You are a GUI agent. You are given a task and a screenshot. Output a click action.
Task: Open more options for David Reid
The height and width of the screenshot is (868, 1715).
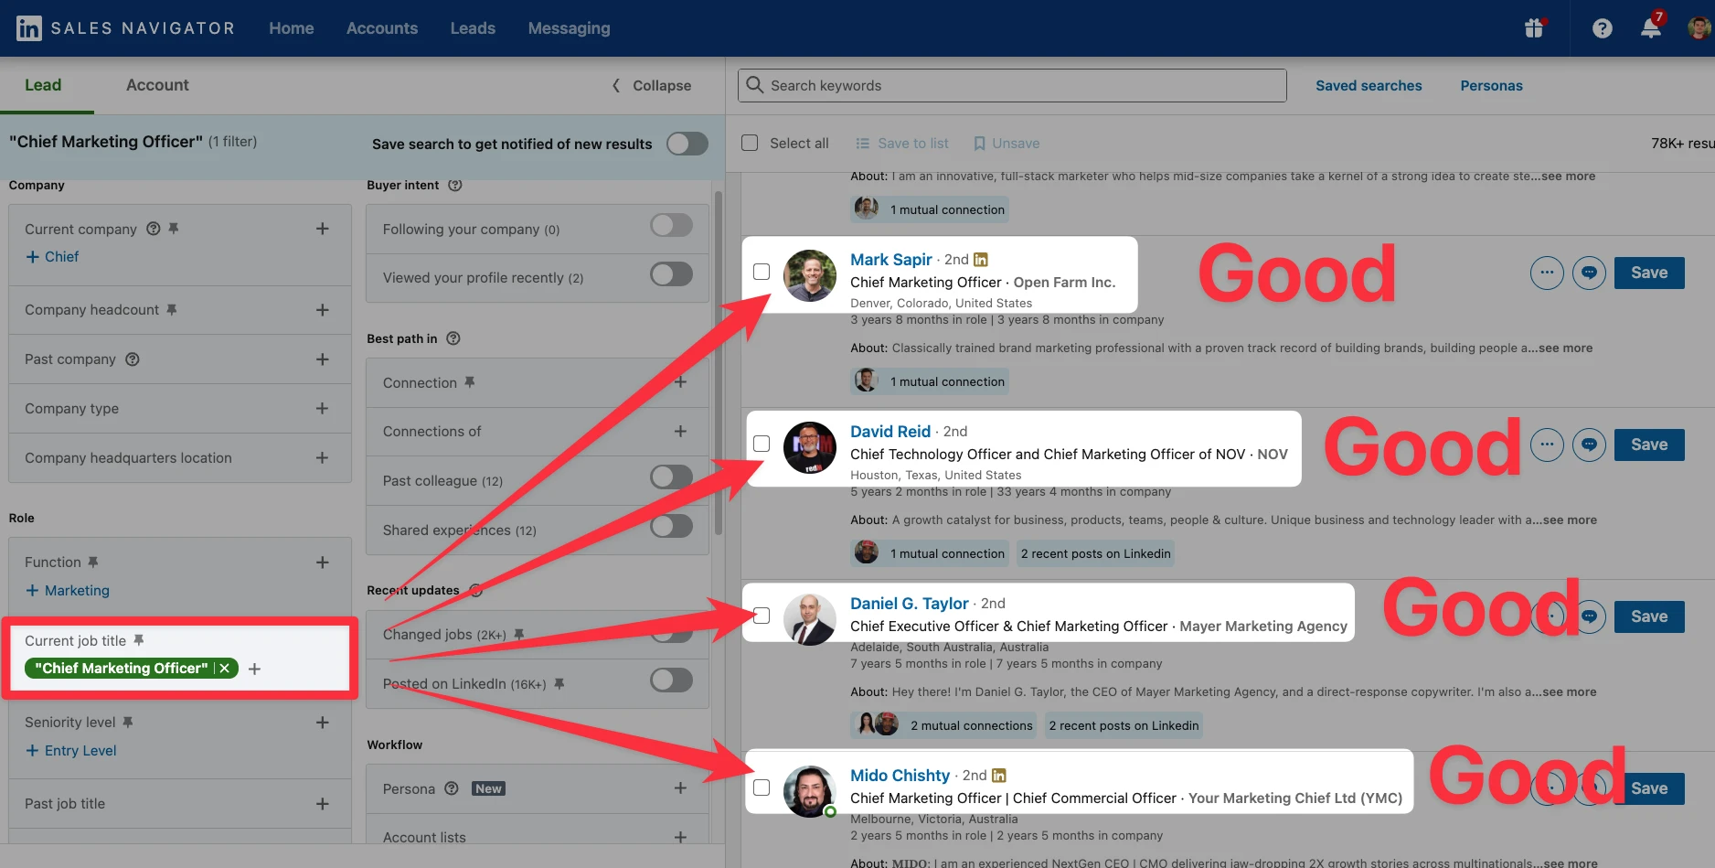1547,445
